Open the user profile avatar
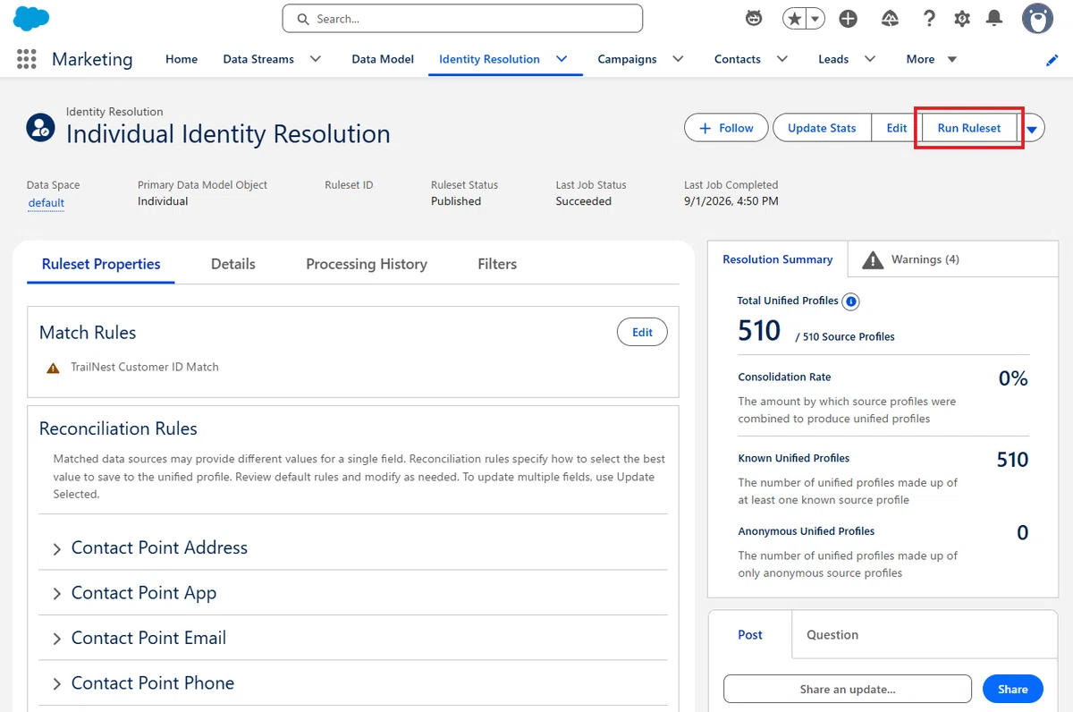The width and height of the screenshot is (1073, 712). tap(1037, 19)
